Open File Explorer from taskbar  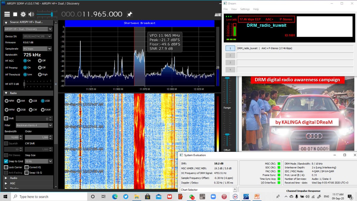click(x=137, y=197)
